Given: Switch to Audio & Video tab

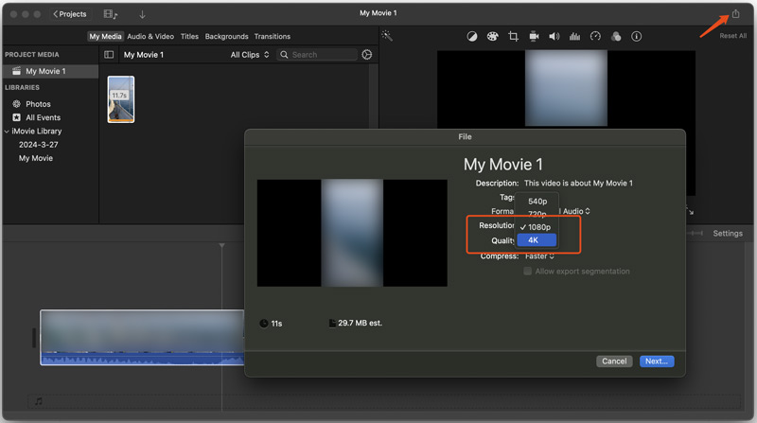Looking at the screenshot, I should point(150,36).
